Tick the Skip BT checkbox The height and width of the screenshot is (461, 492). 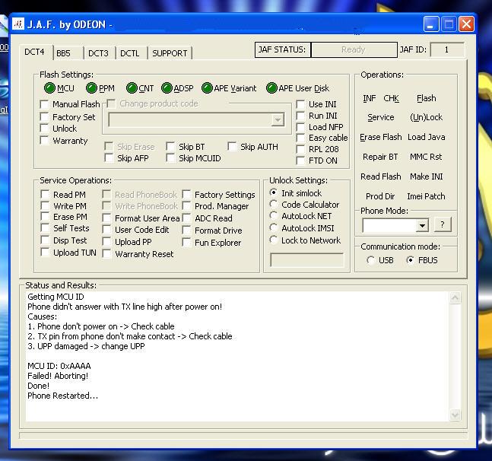tap(170, 146)
